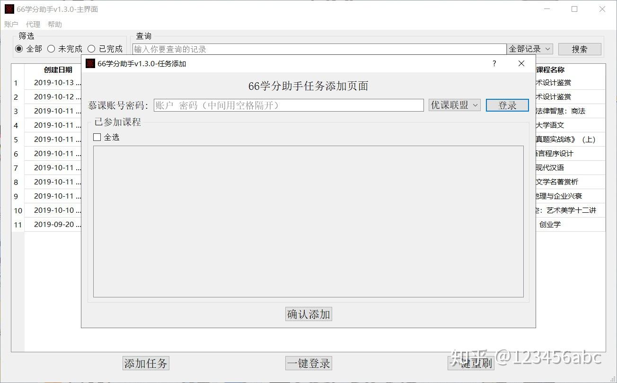Open the 全部记录 search scope dropdown

click(530, 49)
